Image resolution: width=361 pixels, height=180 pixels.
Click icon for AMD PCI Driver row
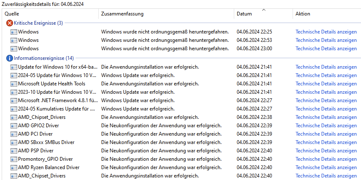(14, 134)
